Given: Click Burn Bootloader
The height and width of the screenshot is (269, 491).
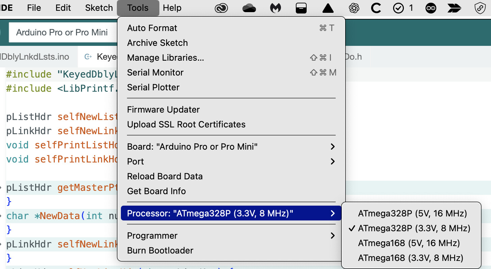Looking at the screenshot, I should tap(160, 250).
